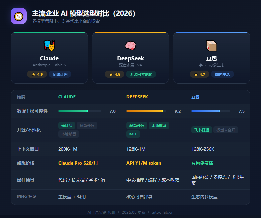Click the 豆包免费档 price
261x218 pixels.
click(x=202, y=163)
